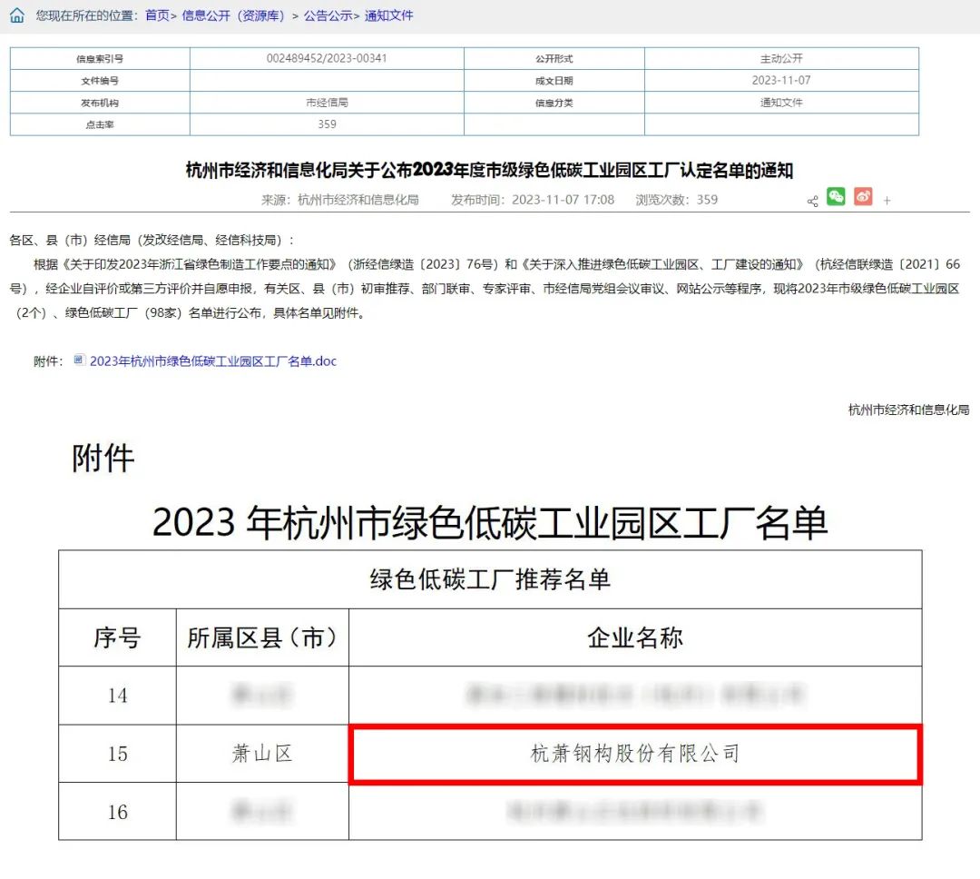Click the doc file icon beside attachment
Screen dimensions: 980x879
(79, 360)
